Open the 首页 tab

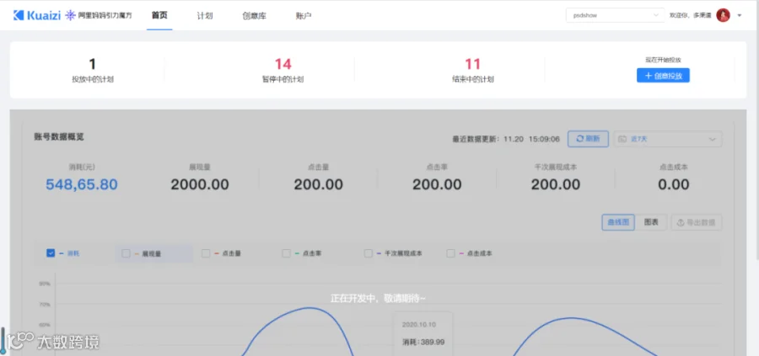tap(159, 15)
